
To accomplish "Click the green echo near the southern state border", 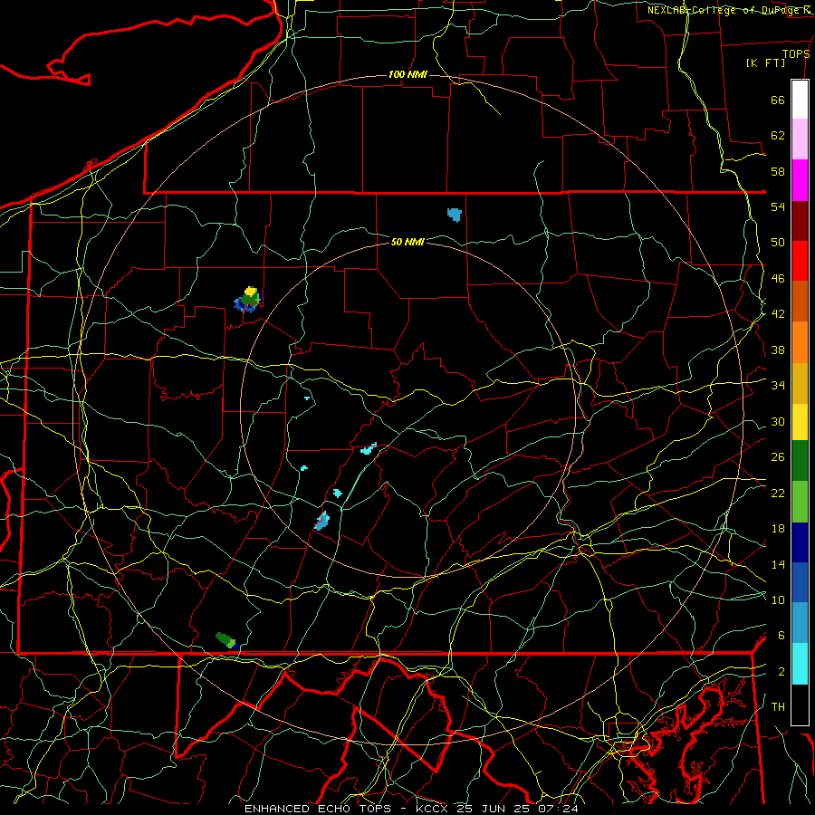I will point(226,640).
